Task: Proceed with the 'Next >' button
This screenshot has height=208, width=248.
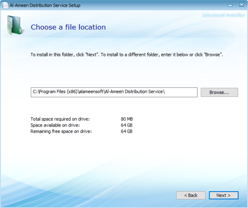Action: click(223, 196)
